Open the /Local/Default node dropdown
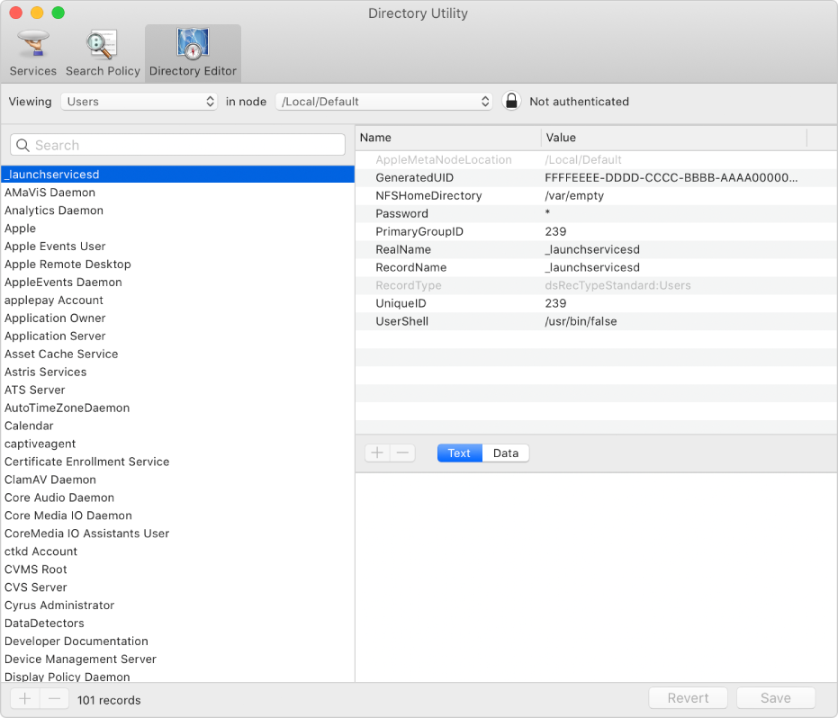 pyautogui.click(x=384, y=102)
